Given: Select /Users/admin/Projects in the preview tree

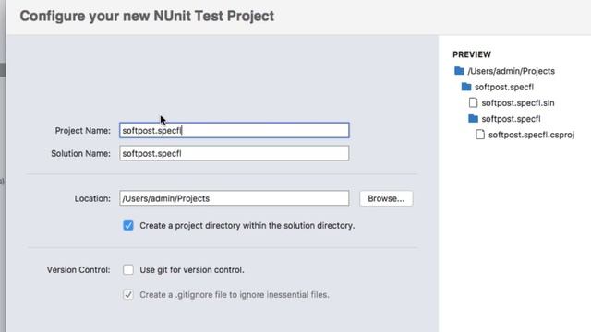Looking at the screenshot, I should click(511, 71).
